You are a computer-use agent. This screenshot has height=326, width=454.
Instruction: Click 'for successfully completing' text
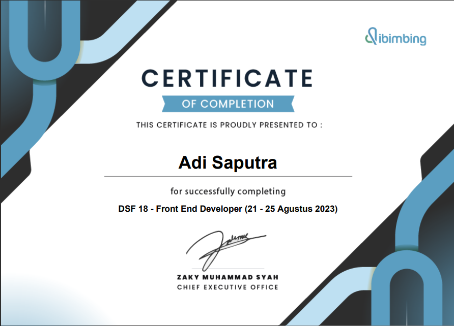point(228,191)
